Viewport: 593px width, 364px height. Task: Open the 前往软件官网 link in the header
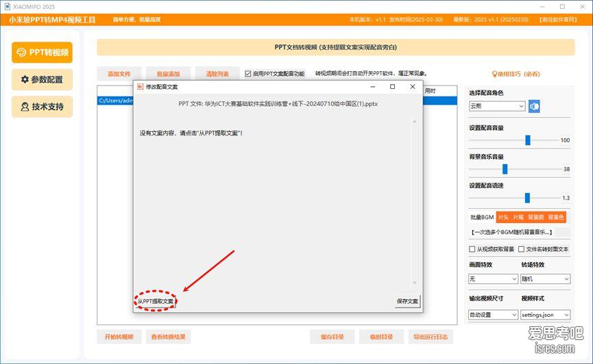pos(558,19)
